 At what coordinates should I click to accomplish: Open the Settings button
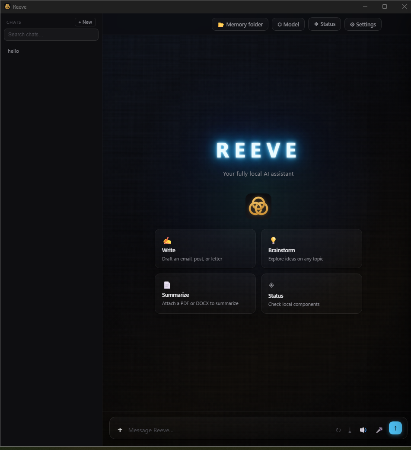[x=363, y=24]
